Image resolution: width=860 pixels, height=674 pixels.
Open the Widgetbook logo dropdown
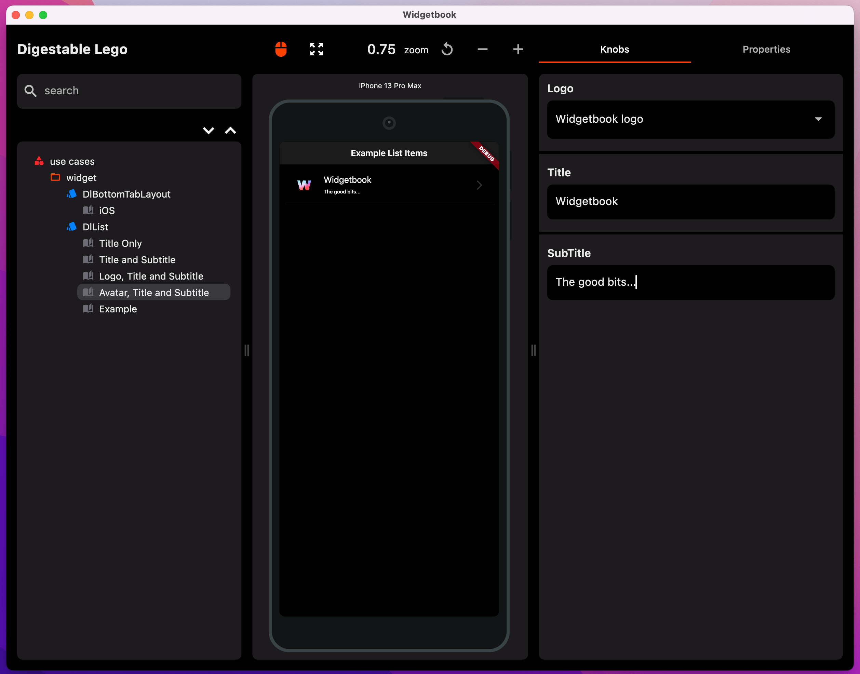(690, 119)
